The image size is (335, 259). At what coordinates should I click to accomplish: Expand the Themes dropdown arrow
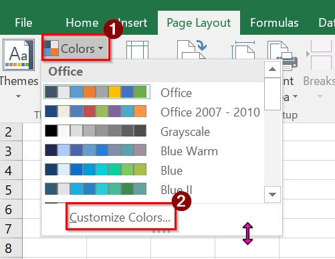18,96
